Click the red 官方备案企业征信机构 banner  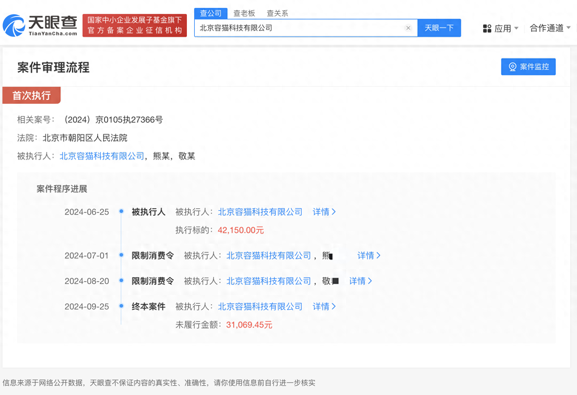135,25
